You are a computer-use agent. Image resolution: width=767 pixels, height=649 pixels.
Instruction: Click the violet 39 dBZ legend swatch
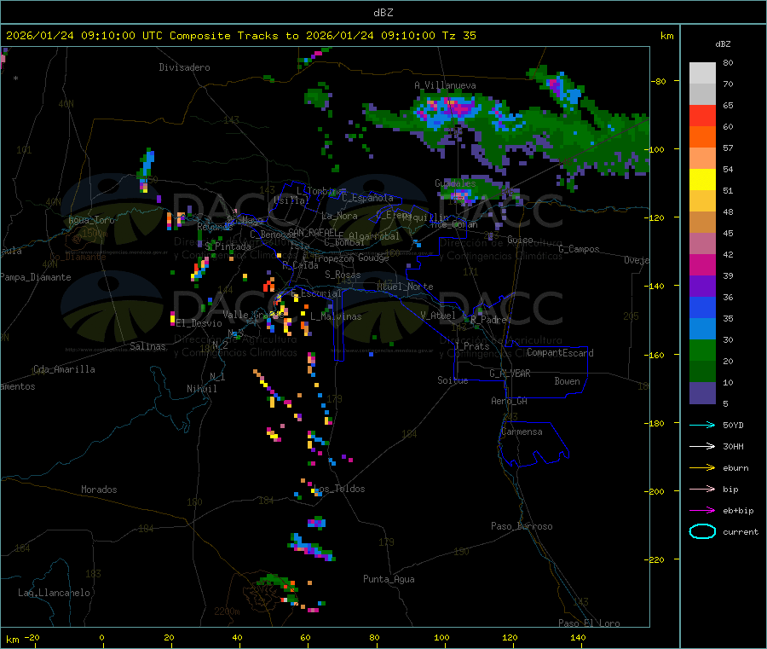pos(702,286)
